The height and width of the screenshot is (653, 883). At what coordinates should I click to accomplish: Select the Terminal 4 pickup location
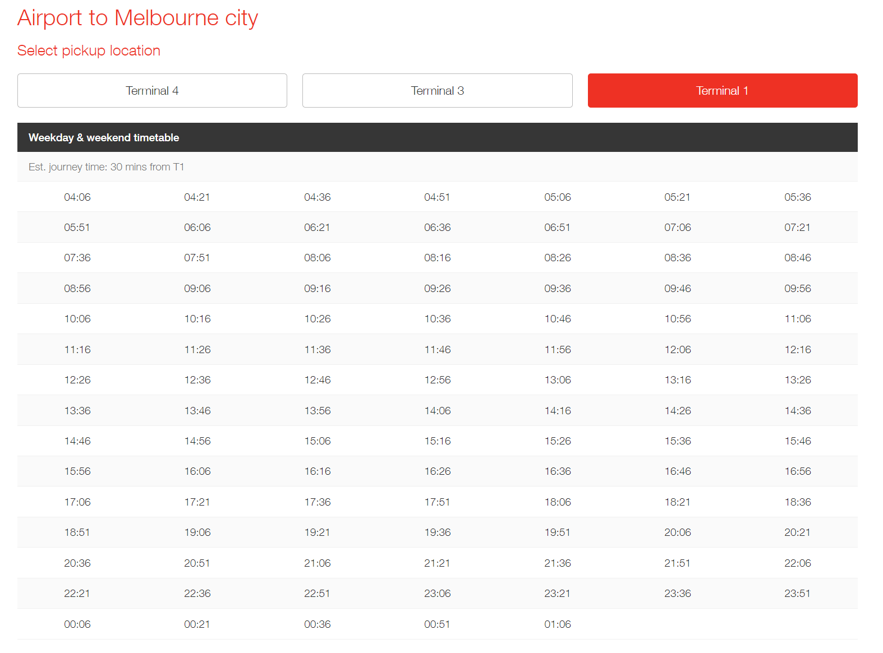click(152, 90)
